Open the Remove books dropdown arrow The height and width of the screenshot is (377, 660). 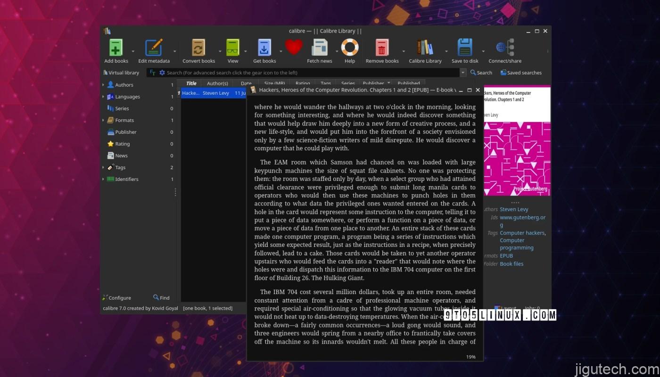[x=404, y=51]
